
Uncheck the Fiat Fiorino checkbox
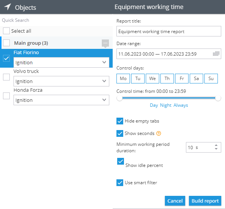[x=6, y=58]
